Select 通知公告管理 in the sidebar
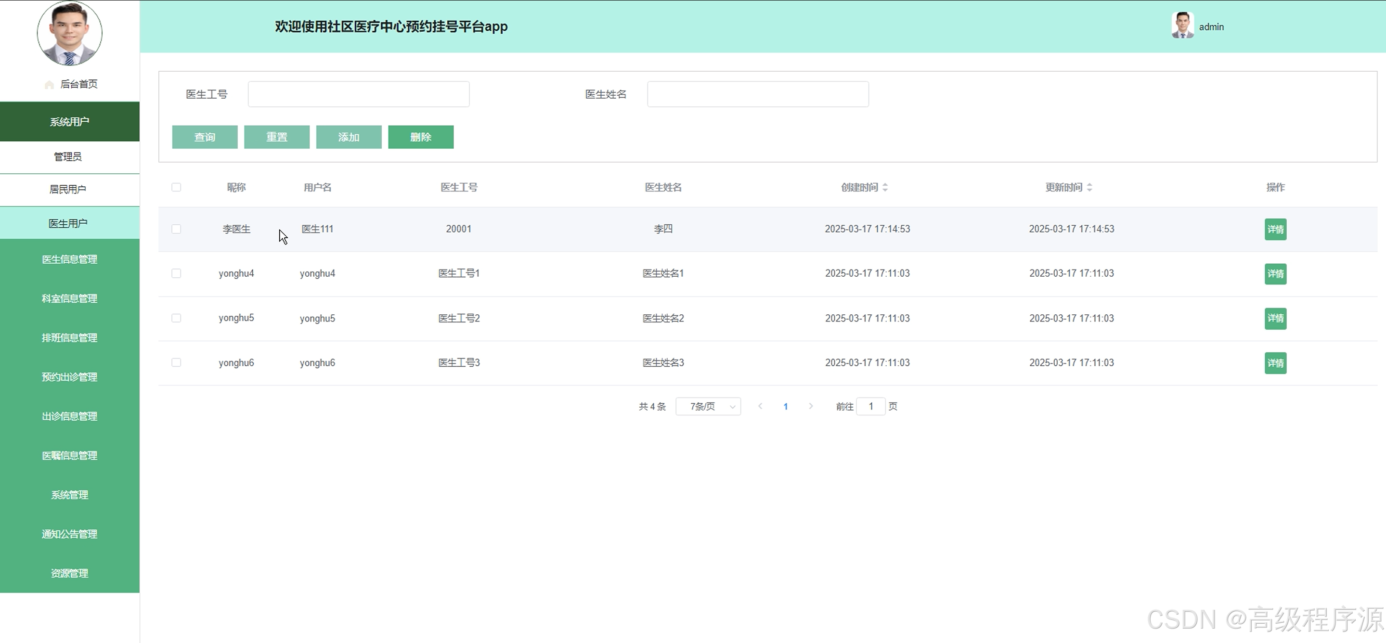Image resolution: width=1386 pixels, height=643 pixels. 69,534
